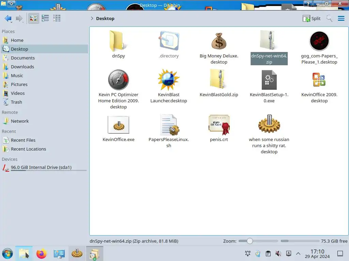Click the installer package taskbar icon
349x261 pixels.
pyautogui.click(x=95, y=254)
